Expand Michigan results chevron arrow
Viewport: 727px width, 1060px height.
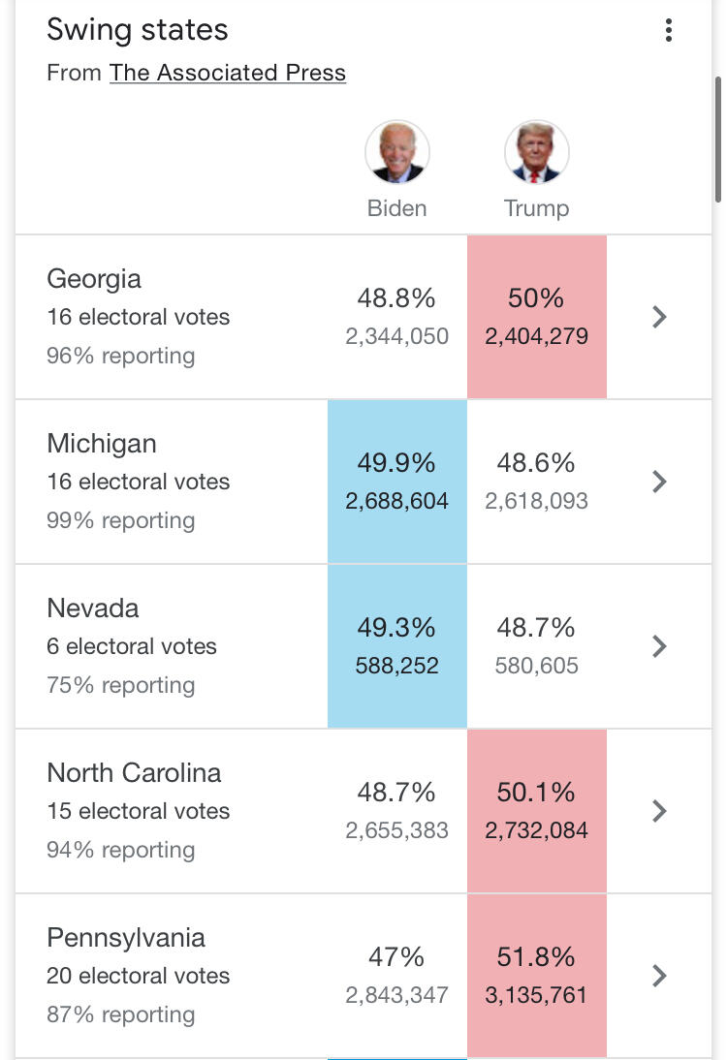coord(659,482)
